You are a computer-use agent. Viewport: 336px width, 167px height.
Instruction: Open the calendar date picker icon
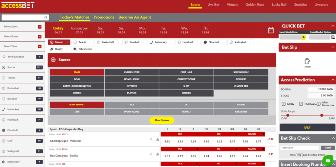click(271, 30)
